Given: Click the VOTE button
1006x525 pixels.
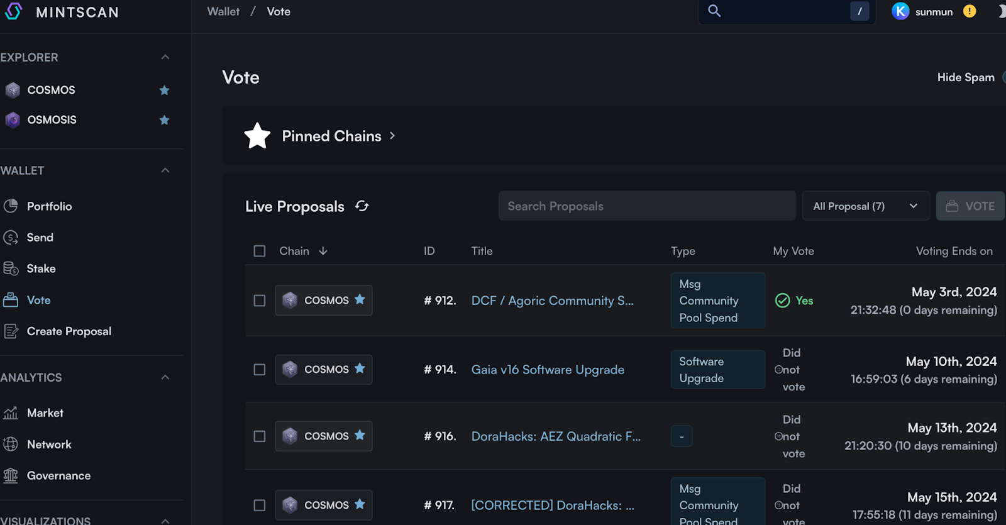Looking at the screenshot, I should (970, 206).
